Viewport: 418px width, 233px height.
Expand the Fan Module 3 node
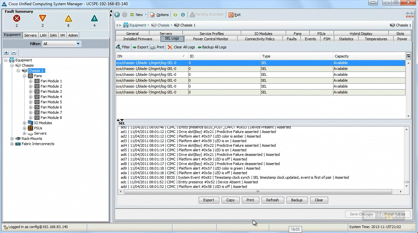[30, 92]
